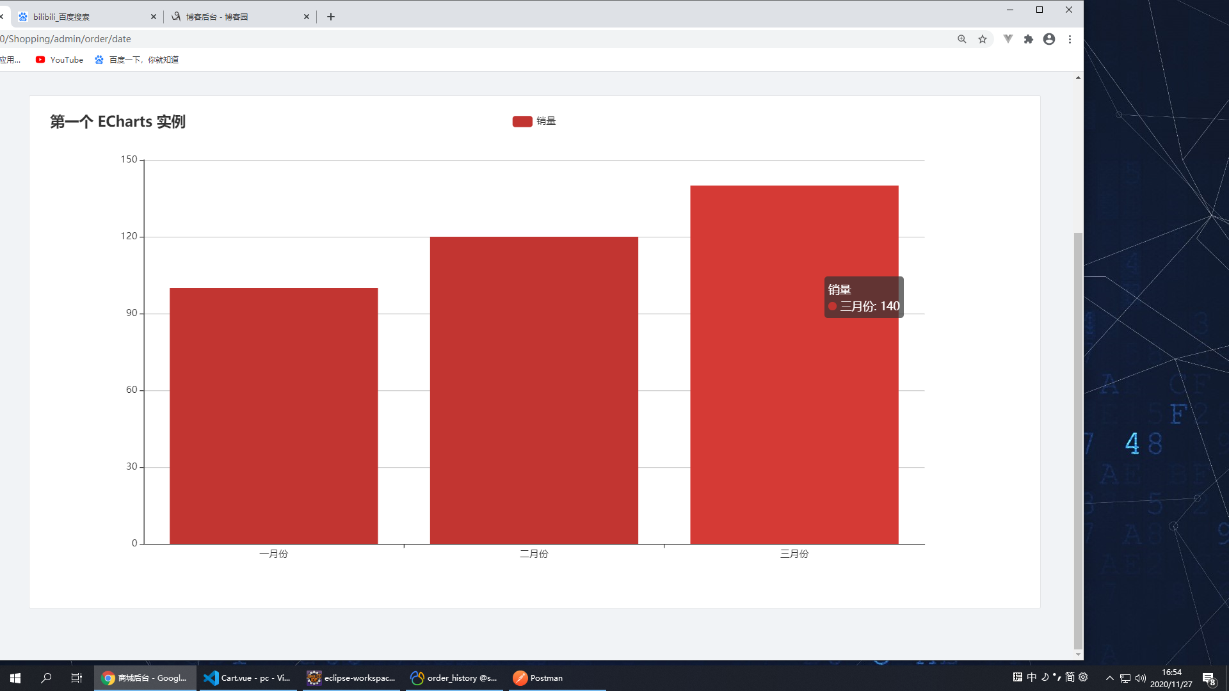Expand hidden system tray icons
This screenshot has width=1229, height=691.
[1109, 678]
